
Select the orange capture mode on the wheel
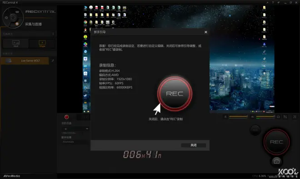[x=17, y=24]
